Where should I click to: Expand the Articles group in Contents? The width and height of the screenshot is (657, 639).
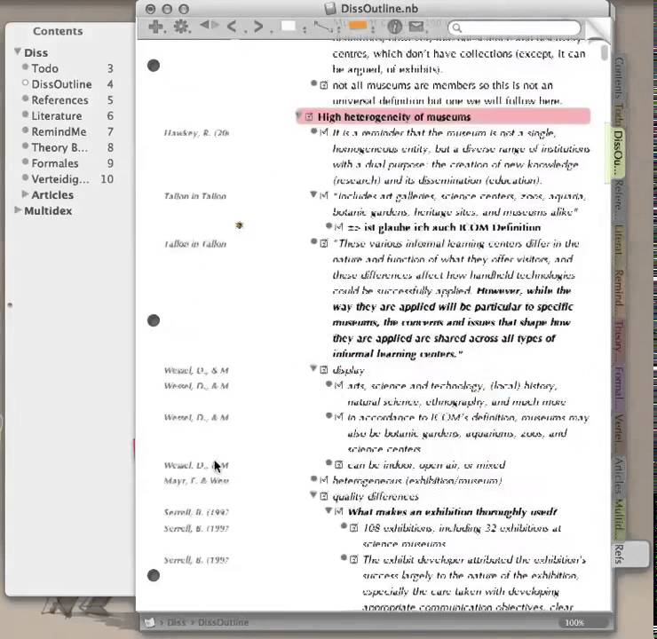24,195
